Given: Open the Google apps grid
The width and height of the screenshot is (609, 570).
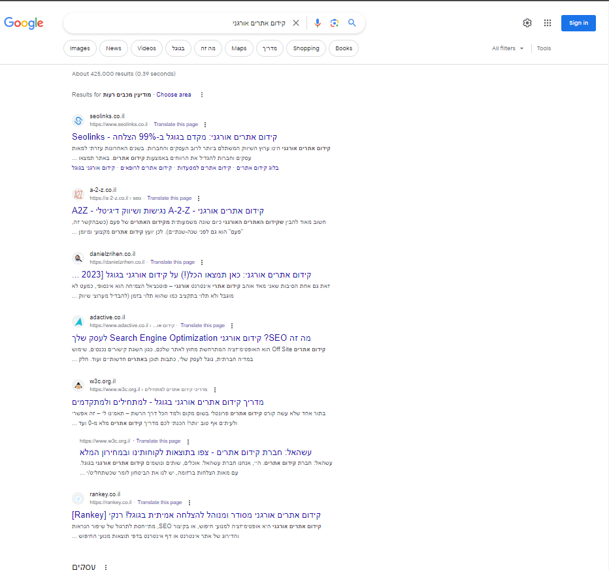Looking at the screenshot, I should click(x=548, y=23).
